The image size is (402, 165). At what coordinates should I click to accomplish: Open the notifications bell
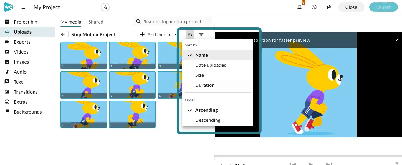click(x=300, y=7)
